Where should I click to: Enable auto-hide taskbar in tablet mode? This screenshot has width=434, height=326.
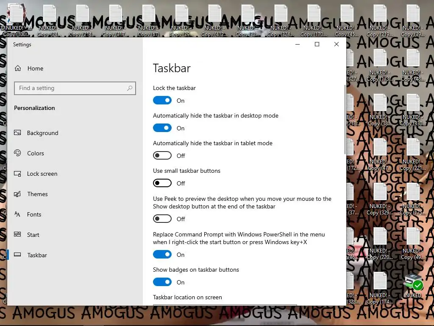(x=162, y=155)
